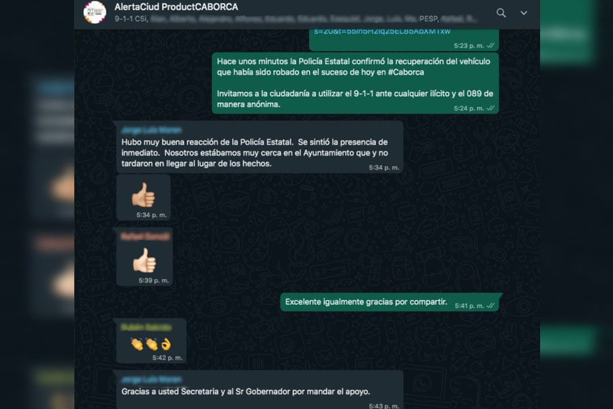Click the thumbs-up emoji sent at 5:39 p. m.
The width and height of the screenshot is (613, 409).
pos(144,260)
